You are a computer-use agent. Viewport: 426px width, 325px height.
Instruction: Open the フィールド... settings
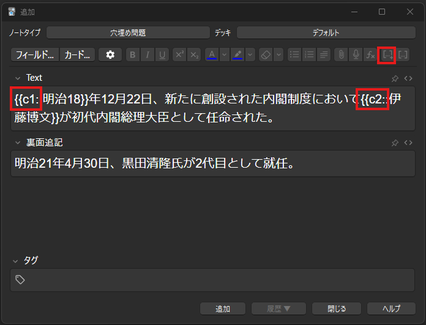35,54
